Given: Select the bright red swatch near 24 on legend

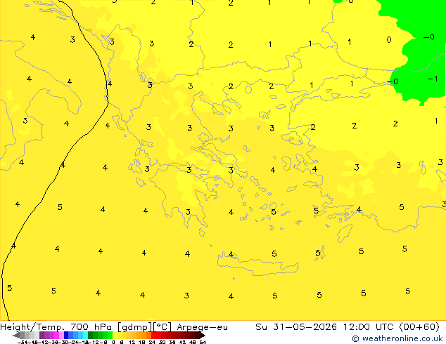Looking at the screenshot, I should (153, 335).
